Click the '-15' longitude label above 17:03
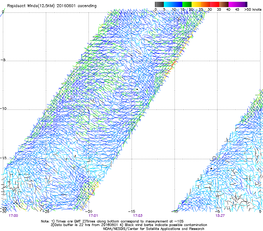Viewport: 263px width, 231px height. [131, 211]
